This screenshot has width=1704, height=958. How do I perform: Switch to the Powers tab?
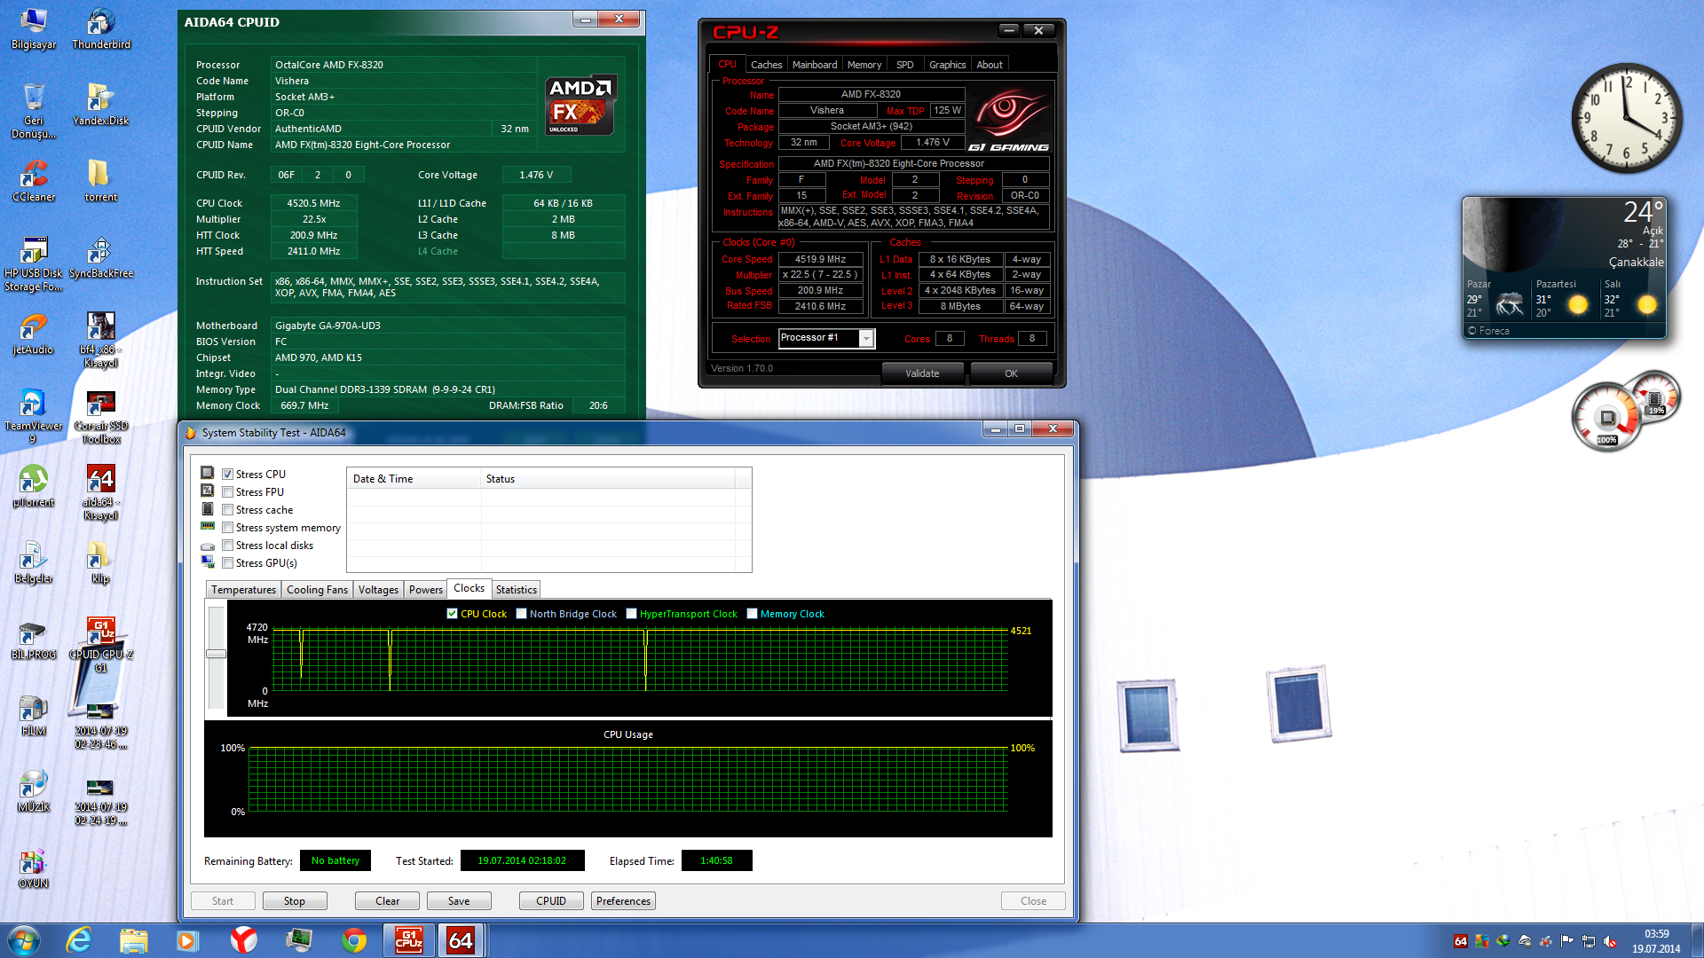[425, 590]
